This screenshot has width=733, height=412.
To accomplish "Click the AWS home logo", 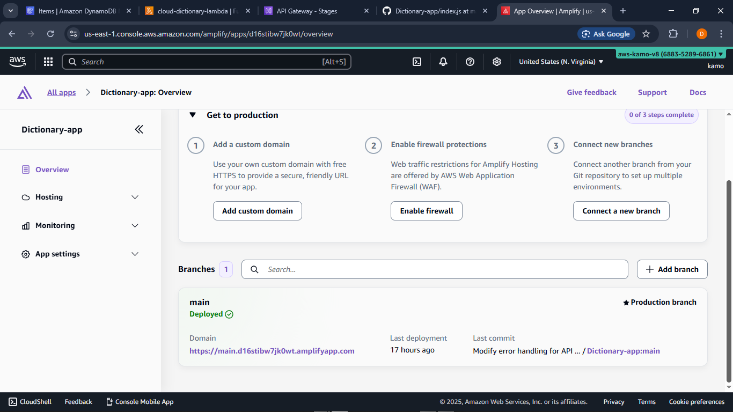I will (x=17, y=61).
